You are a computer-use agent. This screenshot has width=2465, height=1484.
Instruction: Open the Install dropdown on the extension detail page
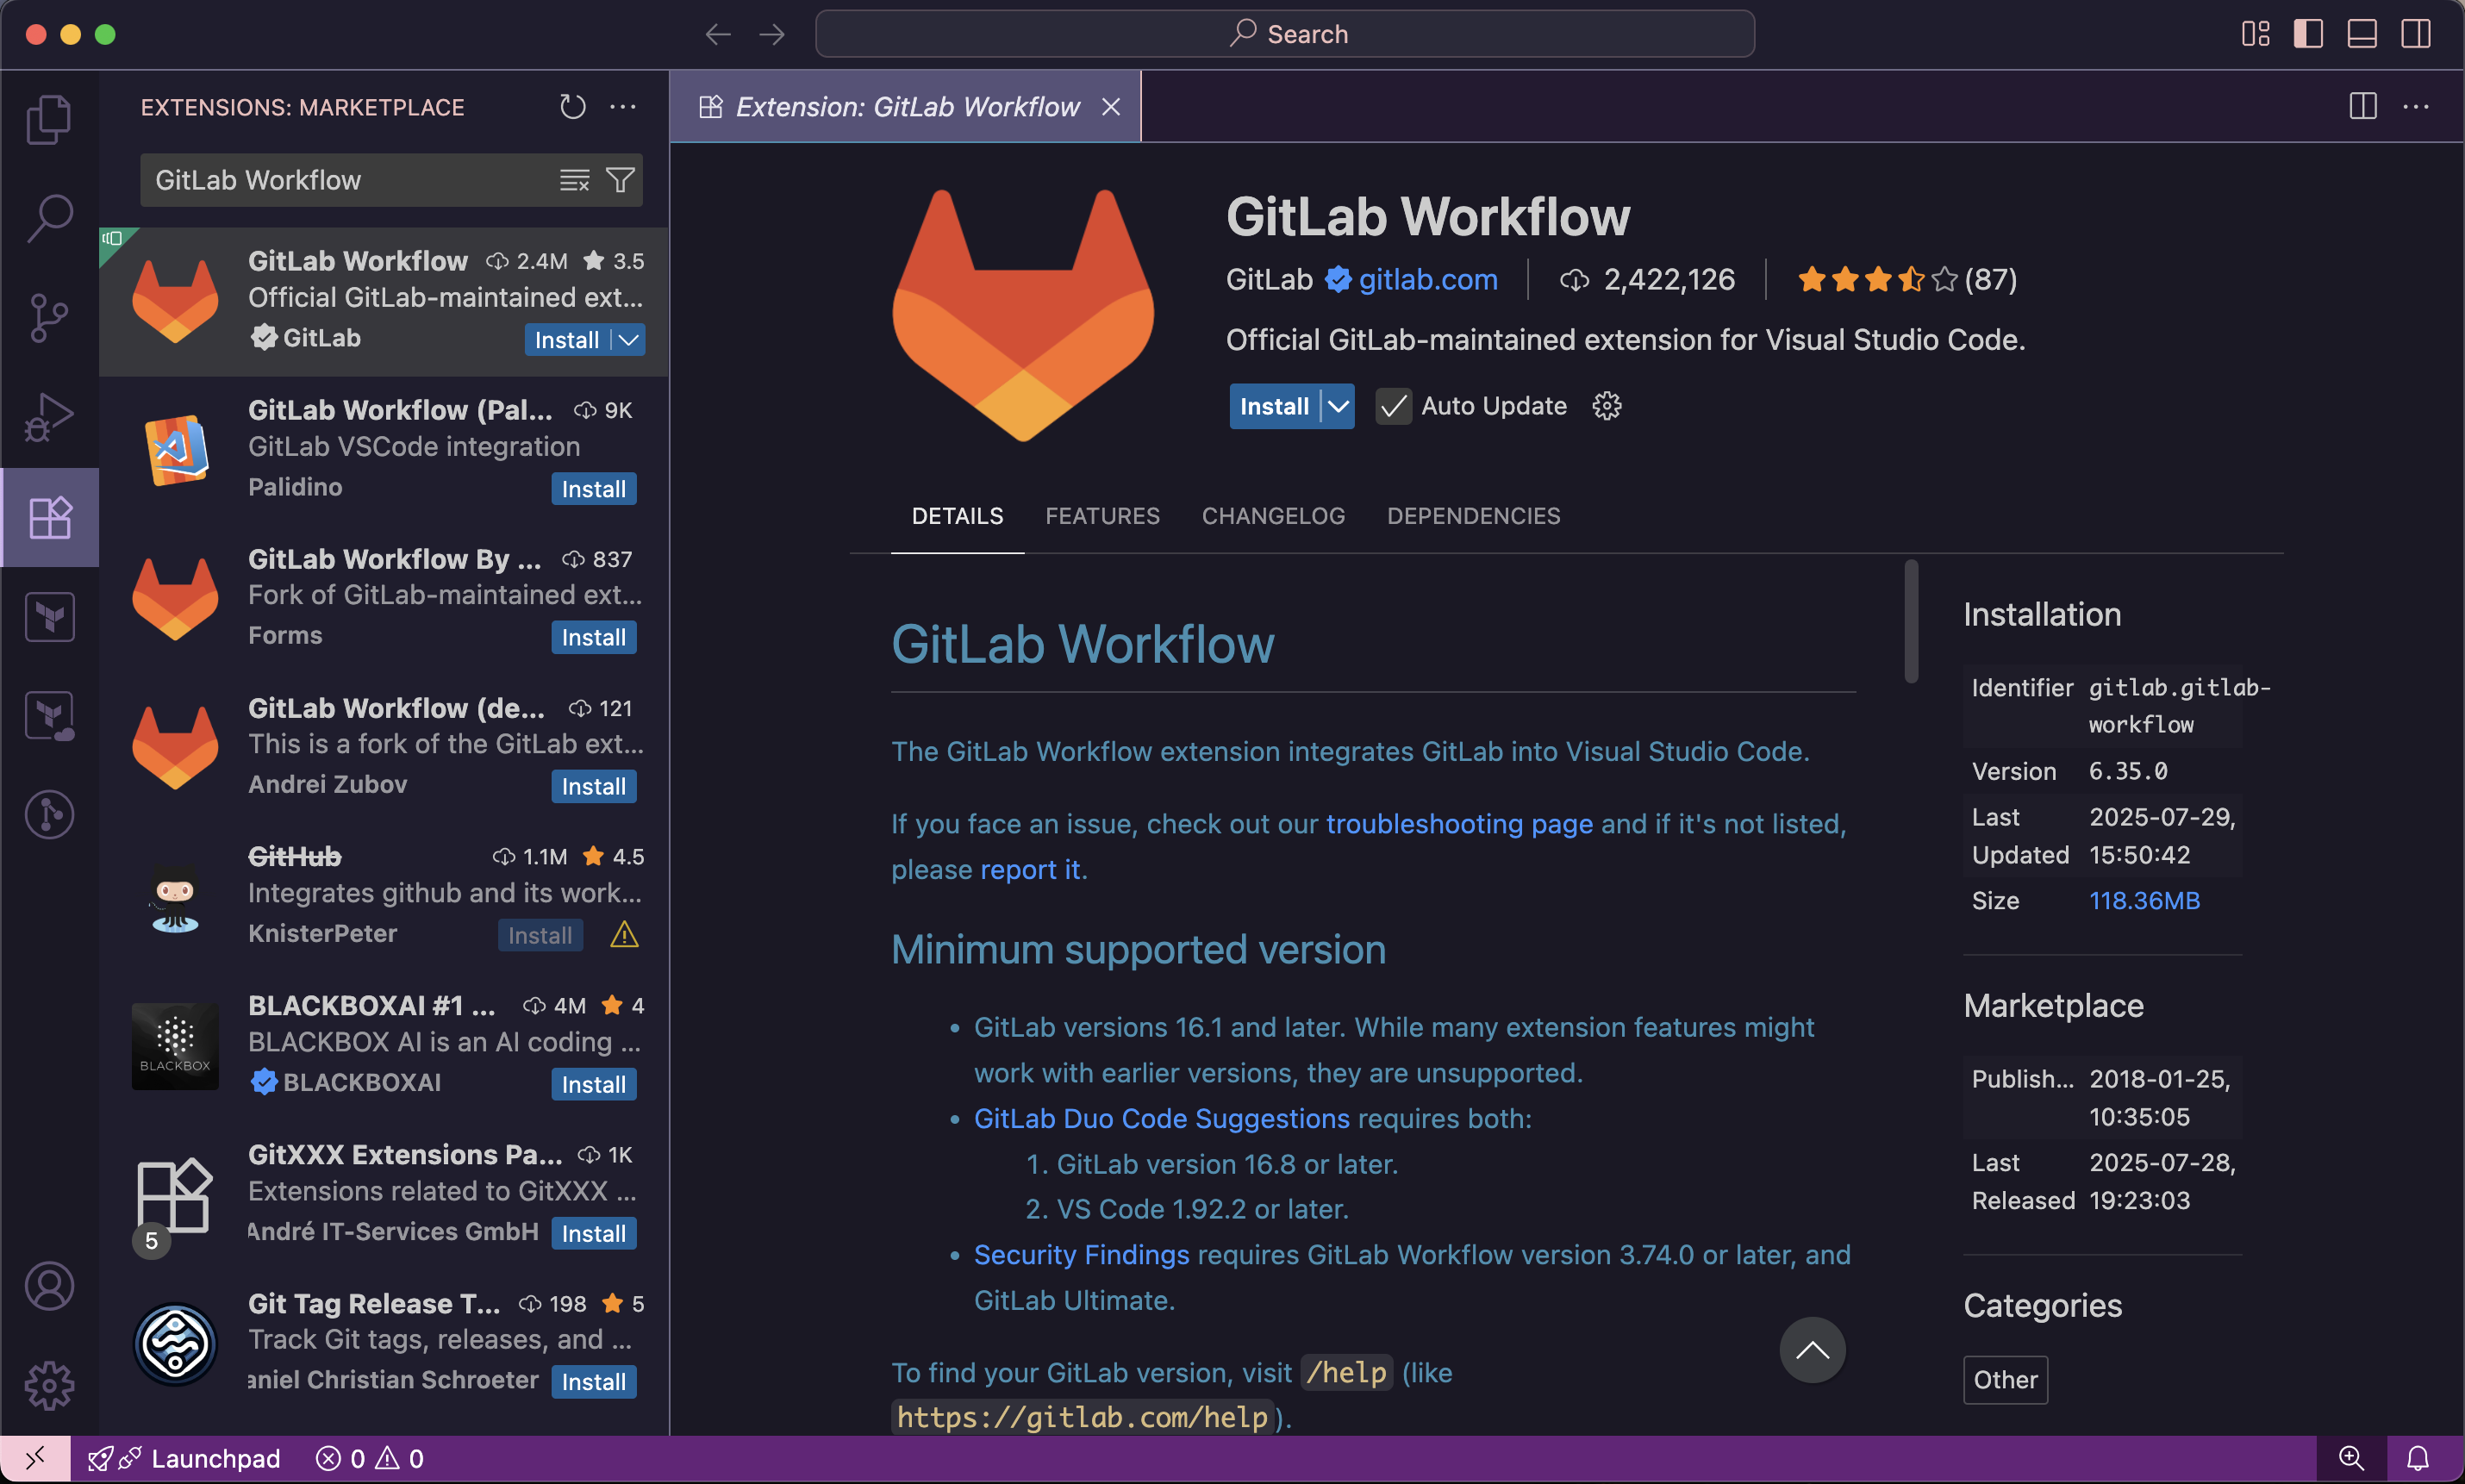pos(1338,405)
